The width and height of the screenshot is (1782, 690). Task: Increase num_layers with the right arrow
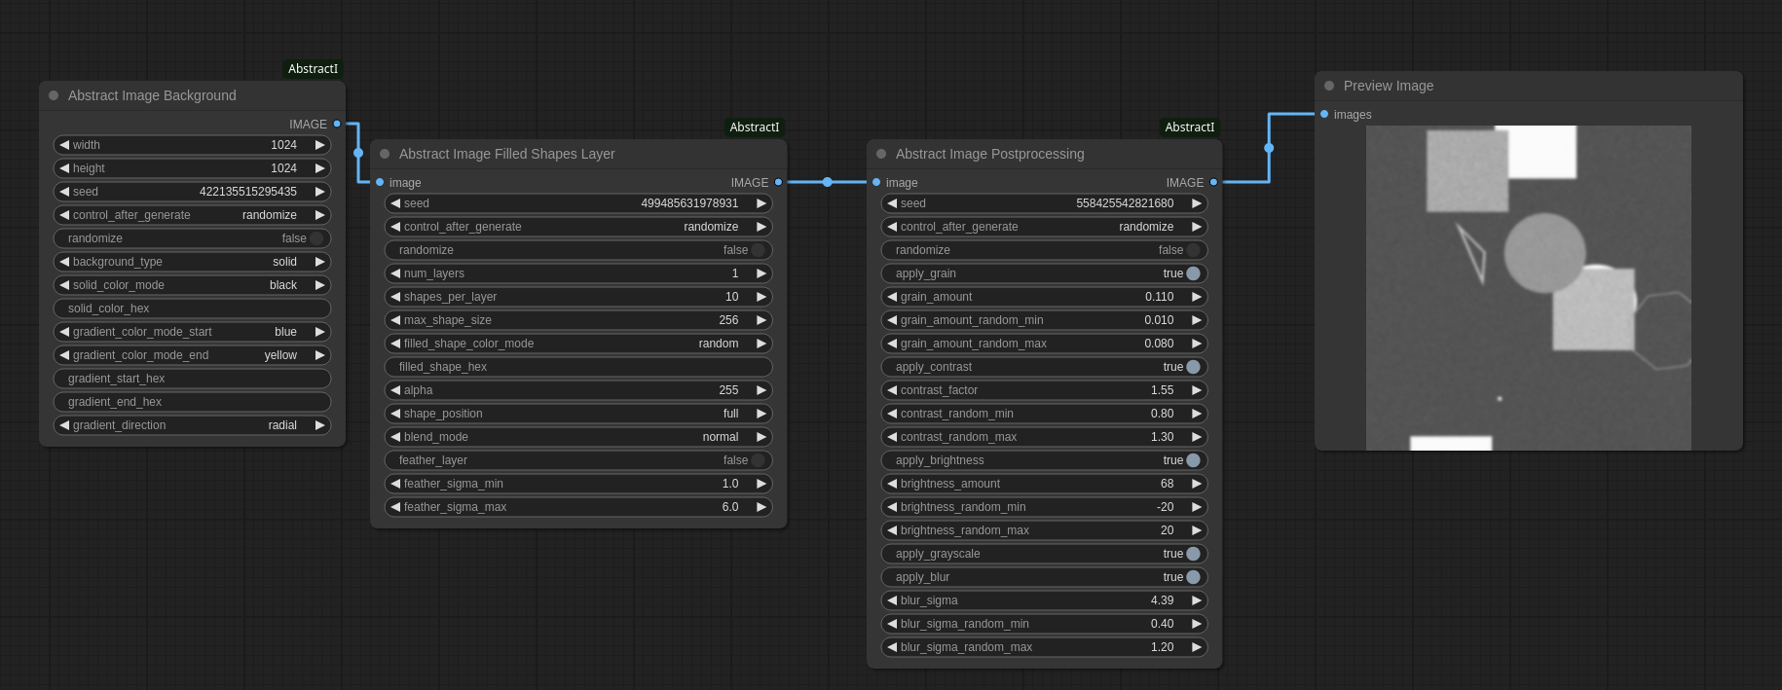[761, 273]
